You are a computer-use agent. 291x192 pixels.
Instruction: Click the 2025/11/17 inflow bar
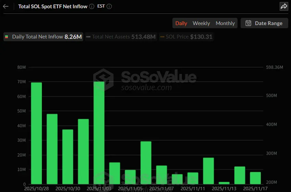[x=255, y=178]
